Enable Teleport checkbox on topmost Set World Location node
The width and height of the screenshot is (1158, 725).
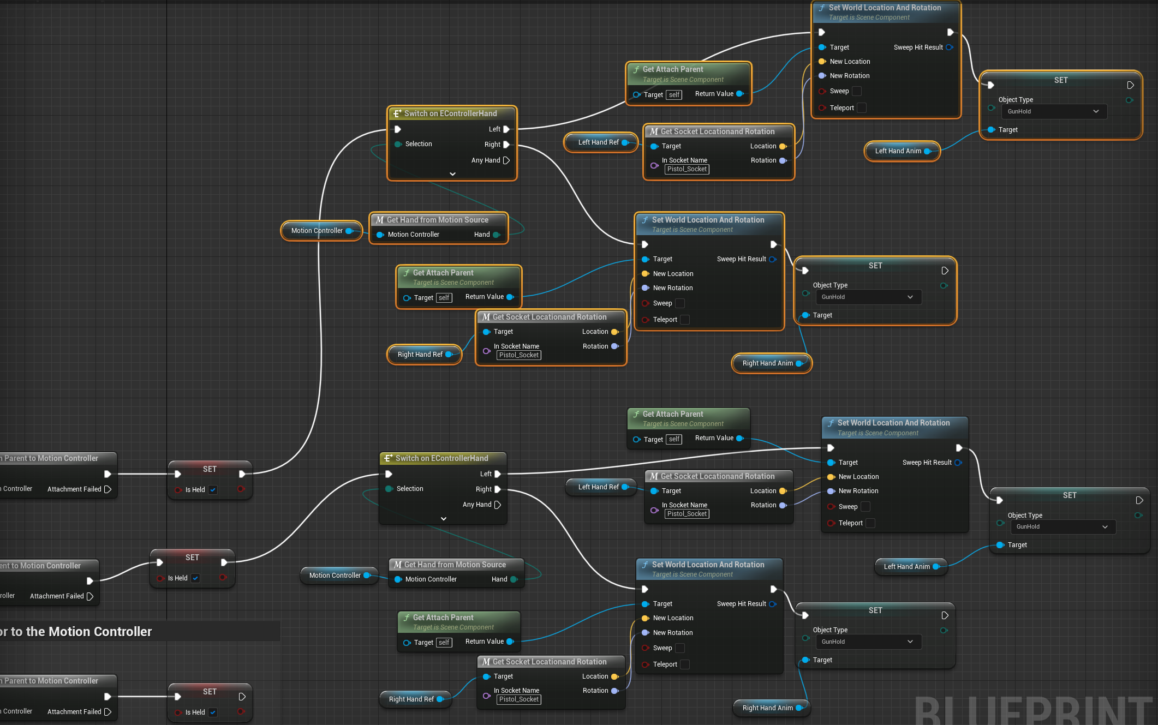coord(862,108)
